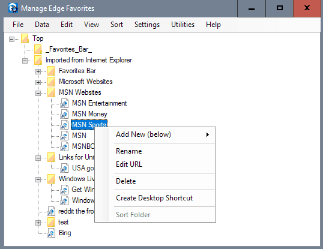This screenshot has height=249, width=323.
Task: Click the Favorites Bar folder icon
Action: coord(51,71)
